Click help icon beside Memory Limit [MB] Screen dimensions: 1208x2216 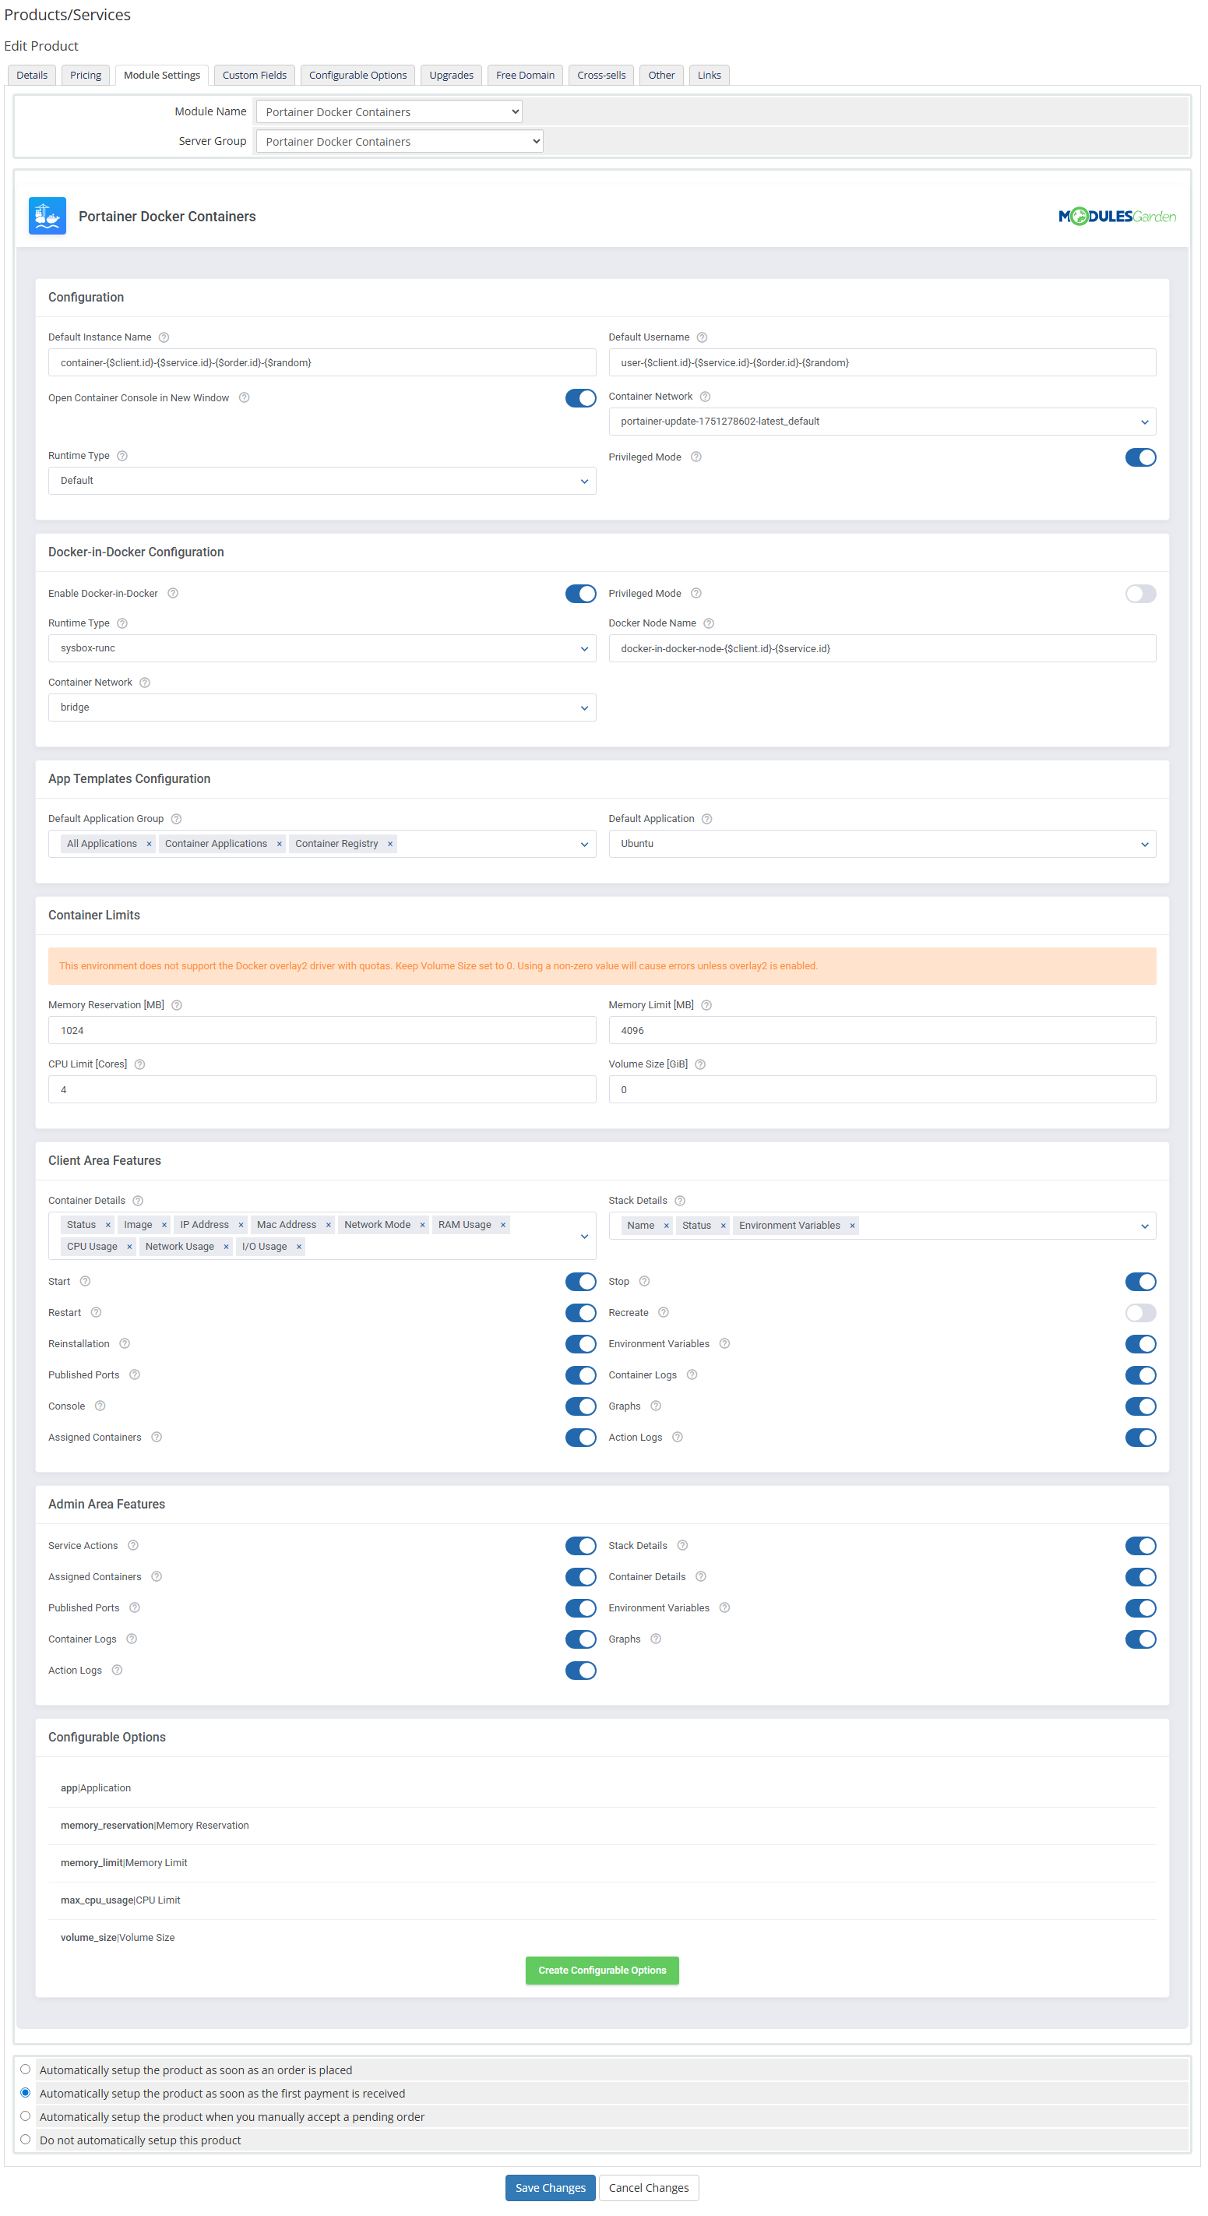706,1006
